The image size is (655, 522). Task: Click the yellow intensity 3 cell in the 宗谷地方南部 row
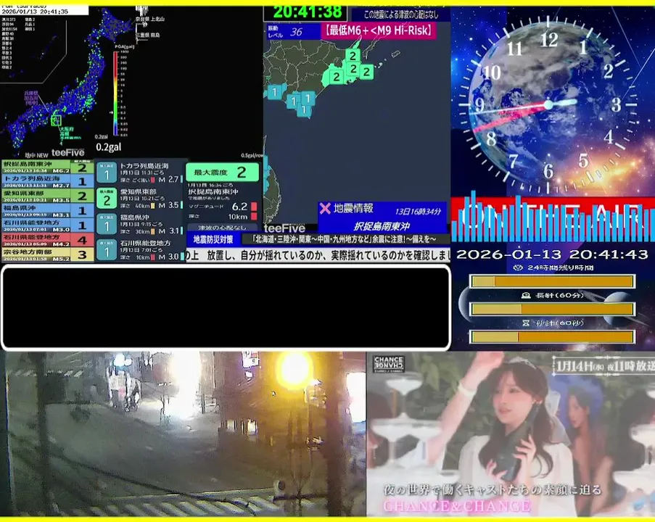(x=82, y=254)
